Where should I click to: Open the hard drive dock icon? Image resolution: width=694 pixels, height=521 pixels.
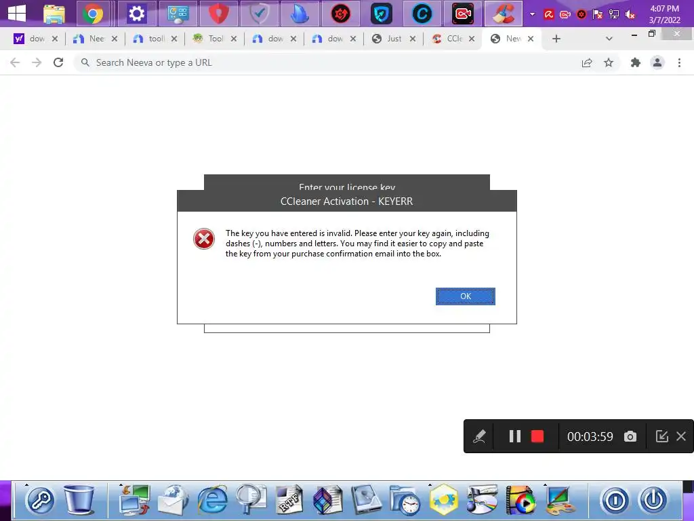(367, 500)
